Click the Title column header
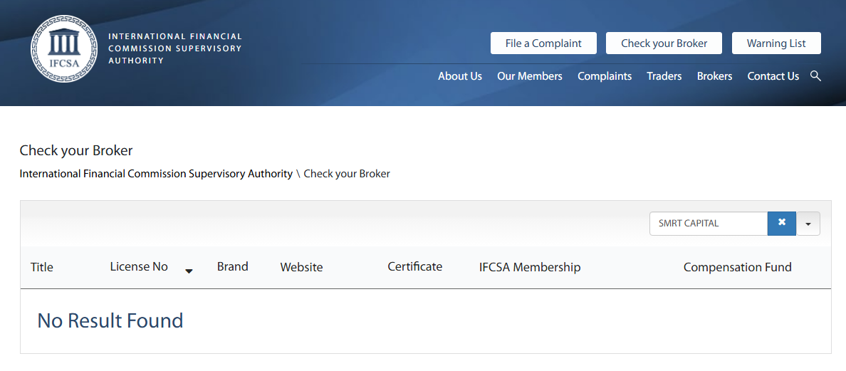Screen dimensions: 846x371 pyautogui.click(x=42, y=267)
